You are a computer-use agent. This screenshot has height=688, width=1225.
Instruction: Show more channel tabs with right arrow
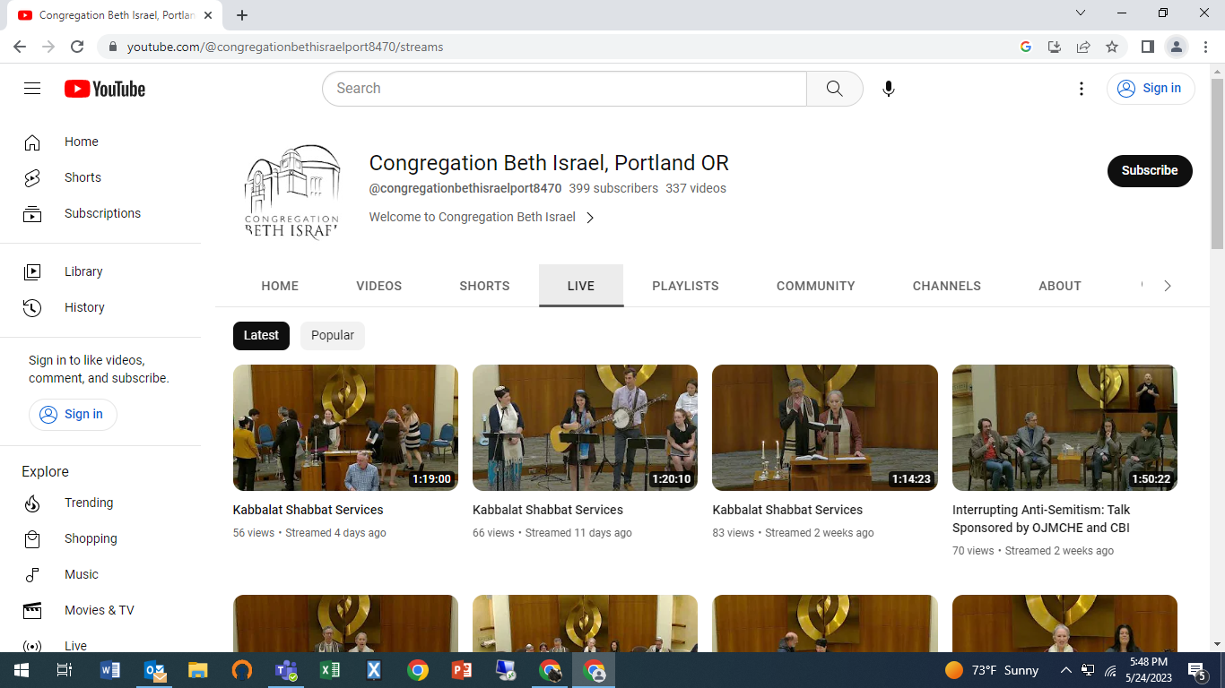(x=1167, y=286)
